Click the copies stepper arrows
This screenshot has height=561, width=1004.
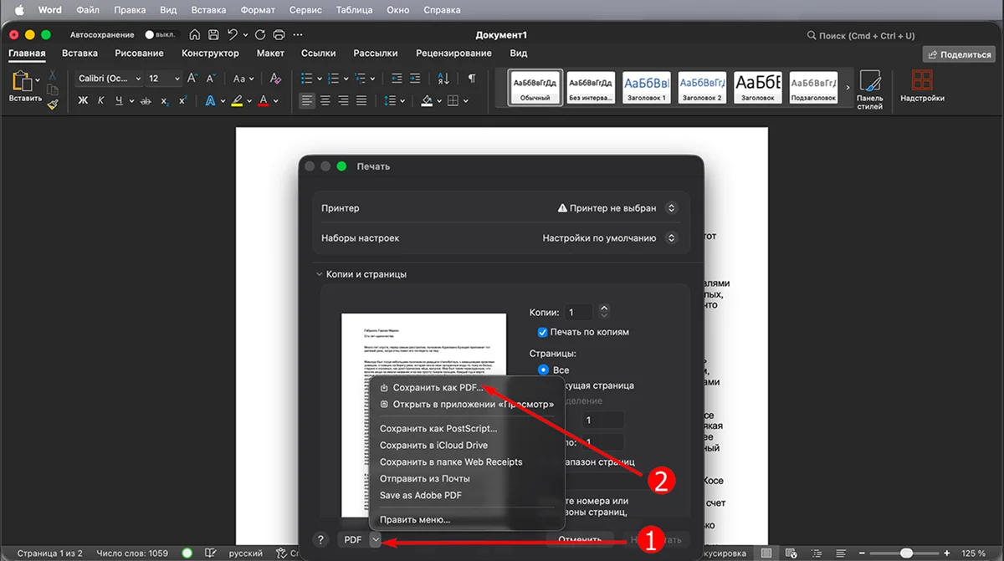(604, 312)
